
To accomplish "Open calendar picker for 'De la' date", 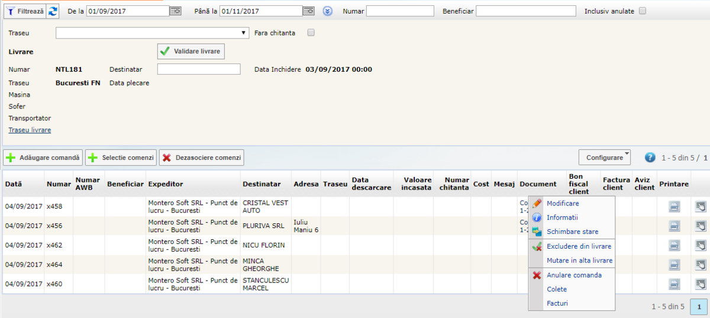I will click(176, 11).
